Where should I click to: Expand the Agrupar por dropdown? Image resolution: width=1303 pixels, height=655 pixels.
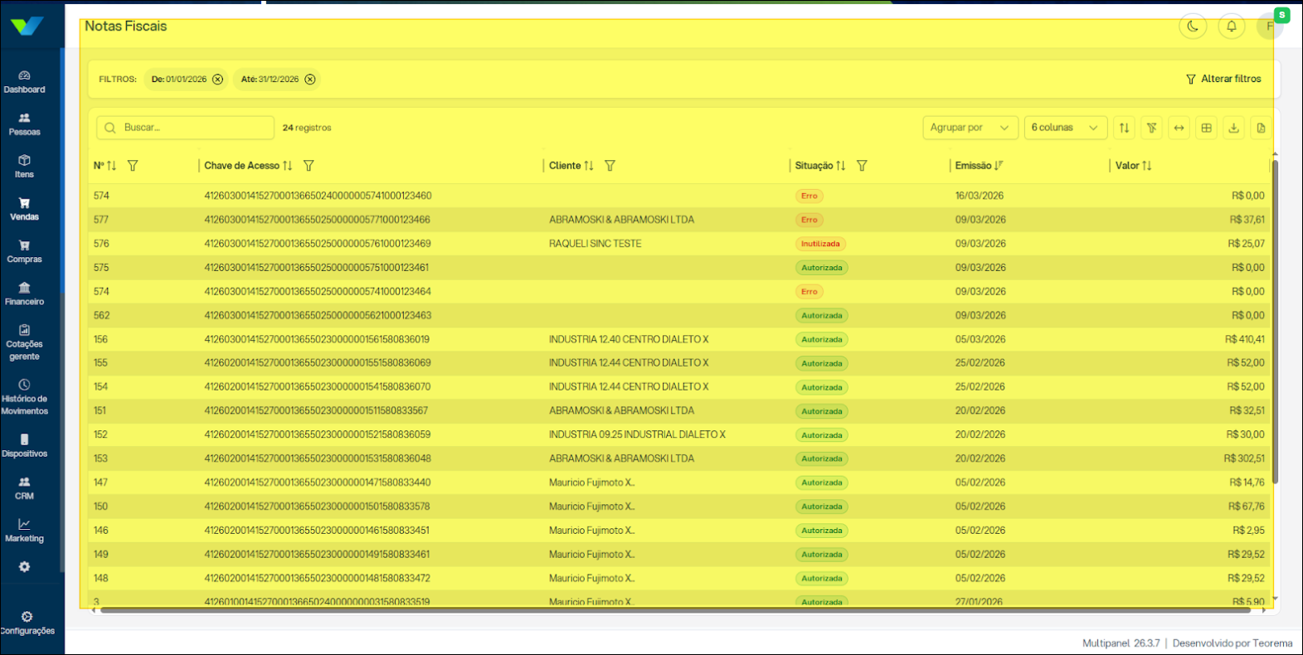click(970, 128)
